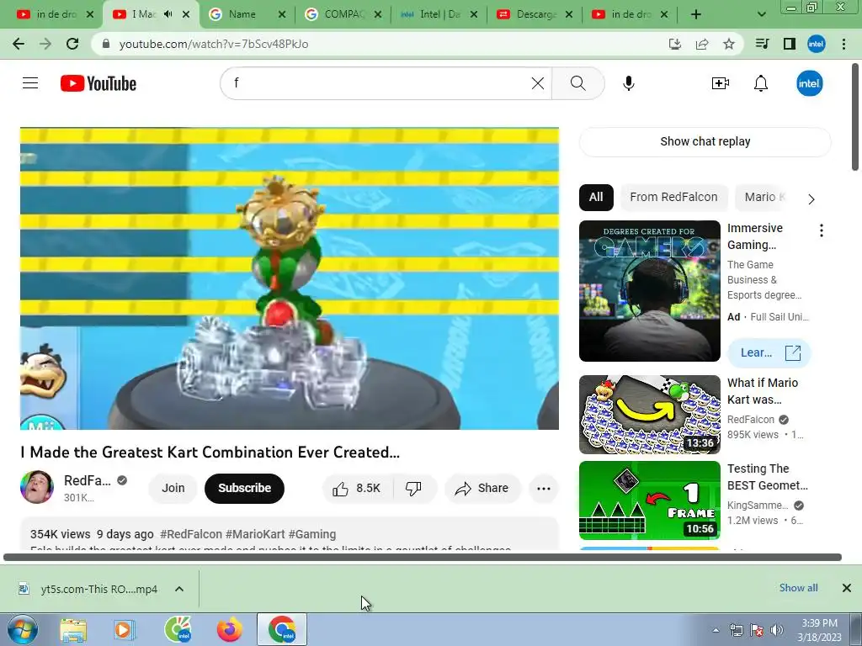Open the Create video icon
862x646 pixels.
click(721, 83)
